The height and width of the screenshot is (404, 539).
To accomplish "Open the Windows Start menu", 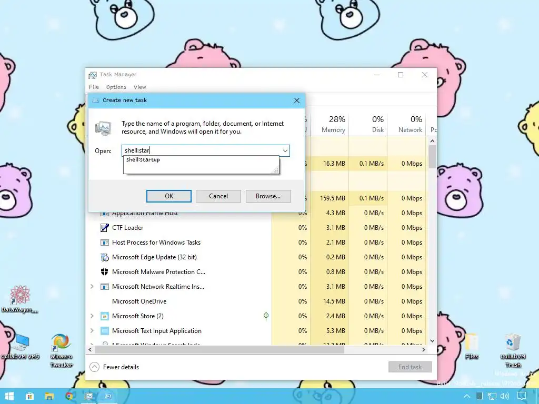I will (9, 396).
